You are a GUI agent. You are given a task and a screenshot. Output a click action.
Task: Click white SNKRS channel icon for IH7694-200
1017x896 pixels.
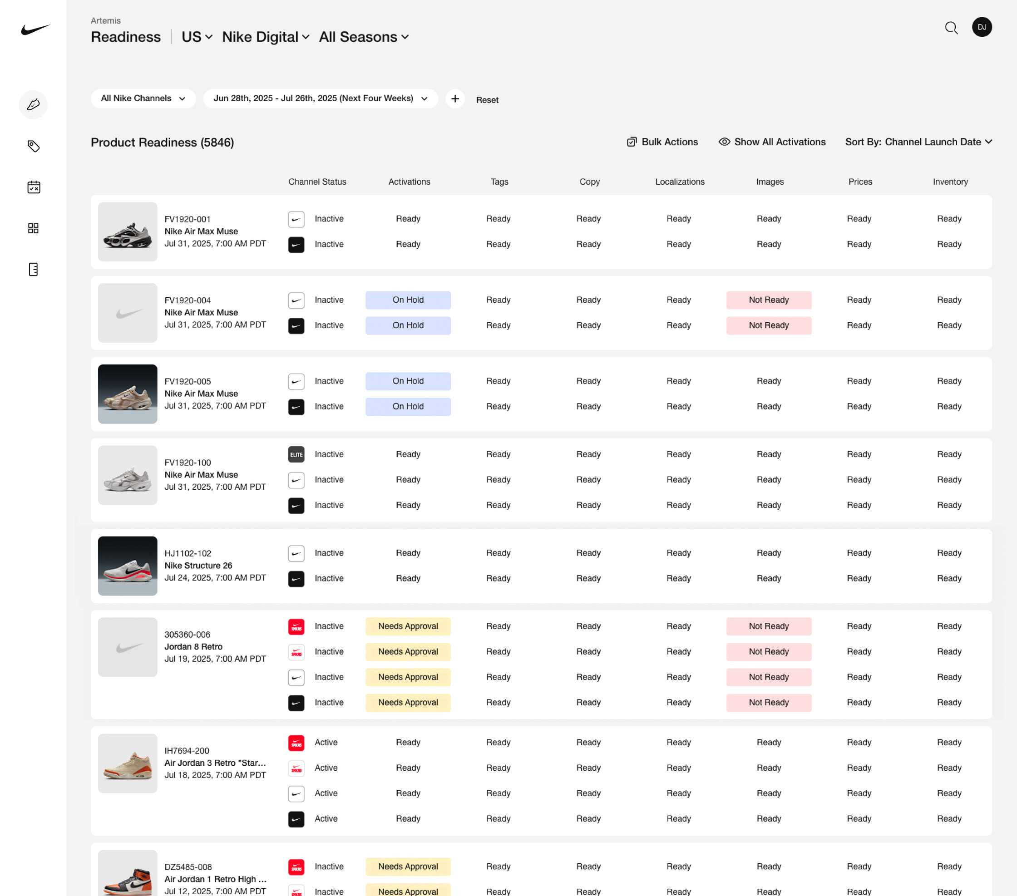pyautogui.click(x=296, y=768)
